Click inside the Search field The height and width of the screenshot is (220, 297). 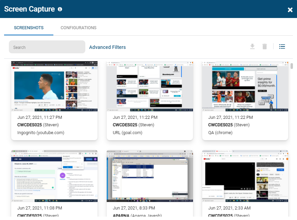pos(47,47)
